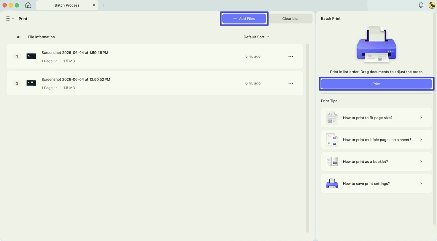Viewport: 437px width, 241px height.
Task: Select thumbnail of Screenshot at 1.59.46 PM
Action: pos(31,56)
